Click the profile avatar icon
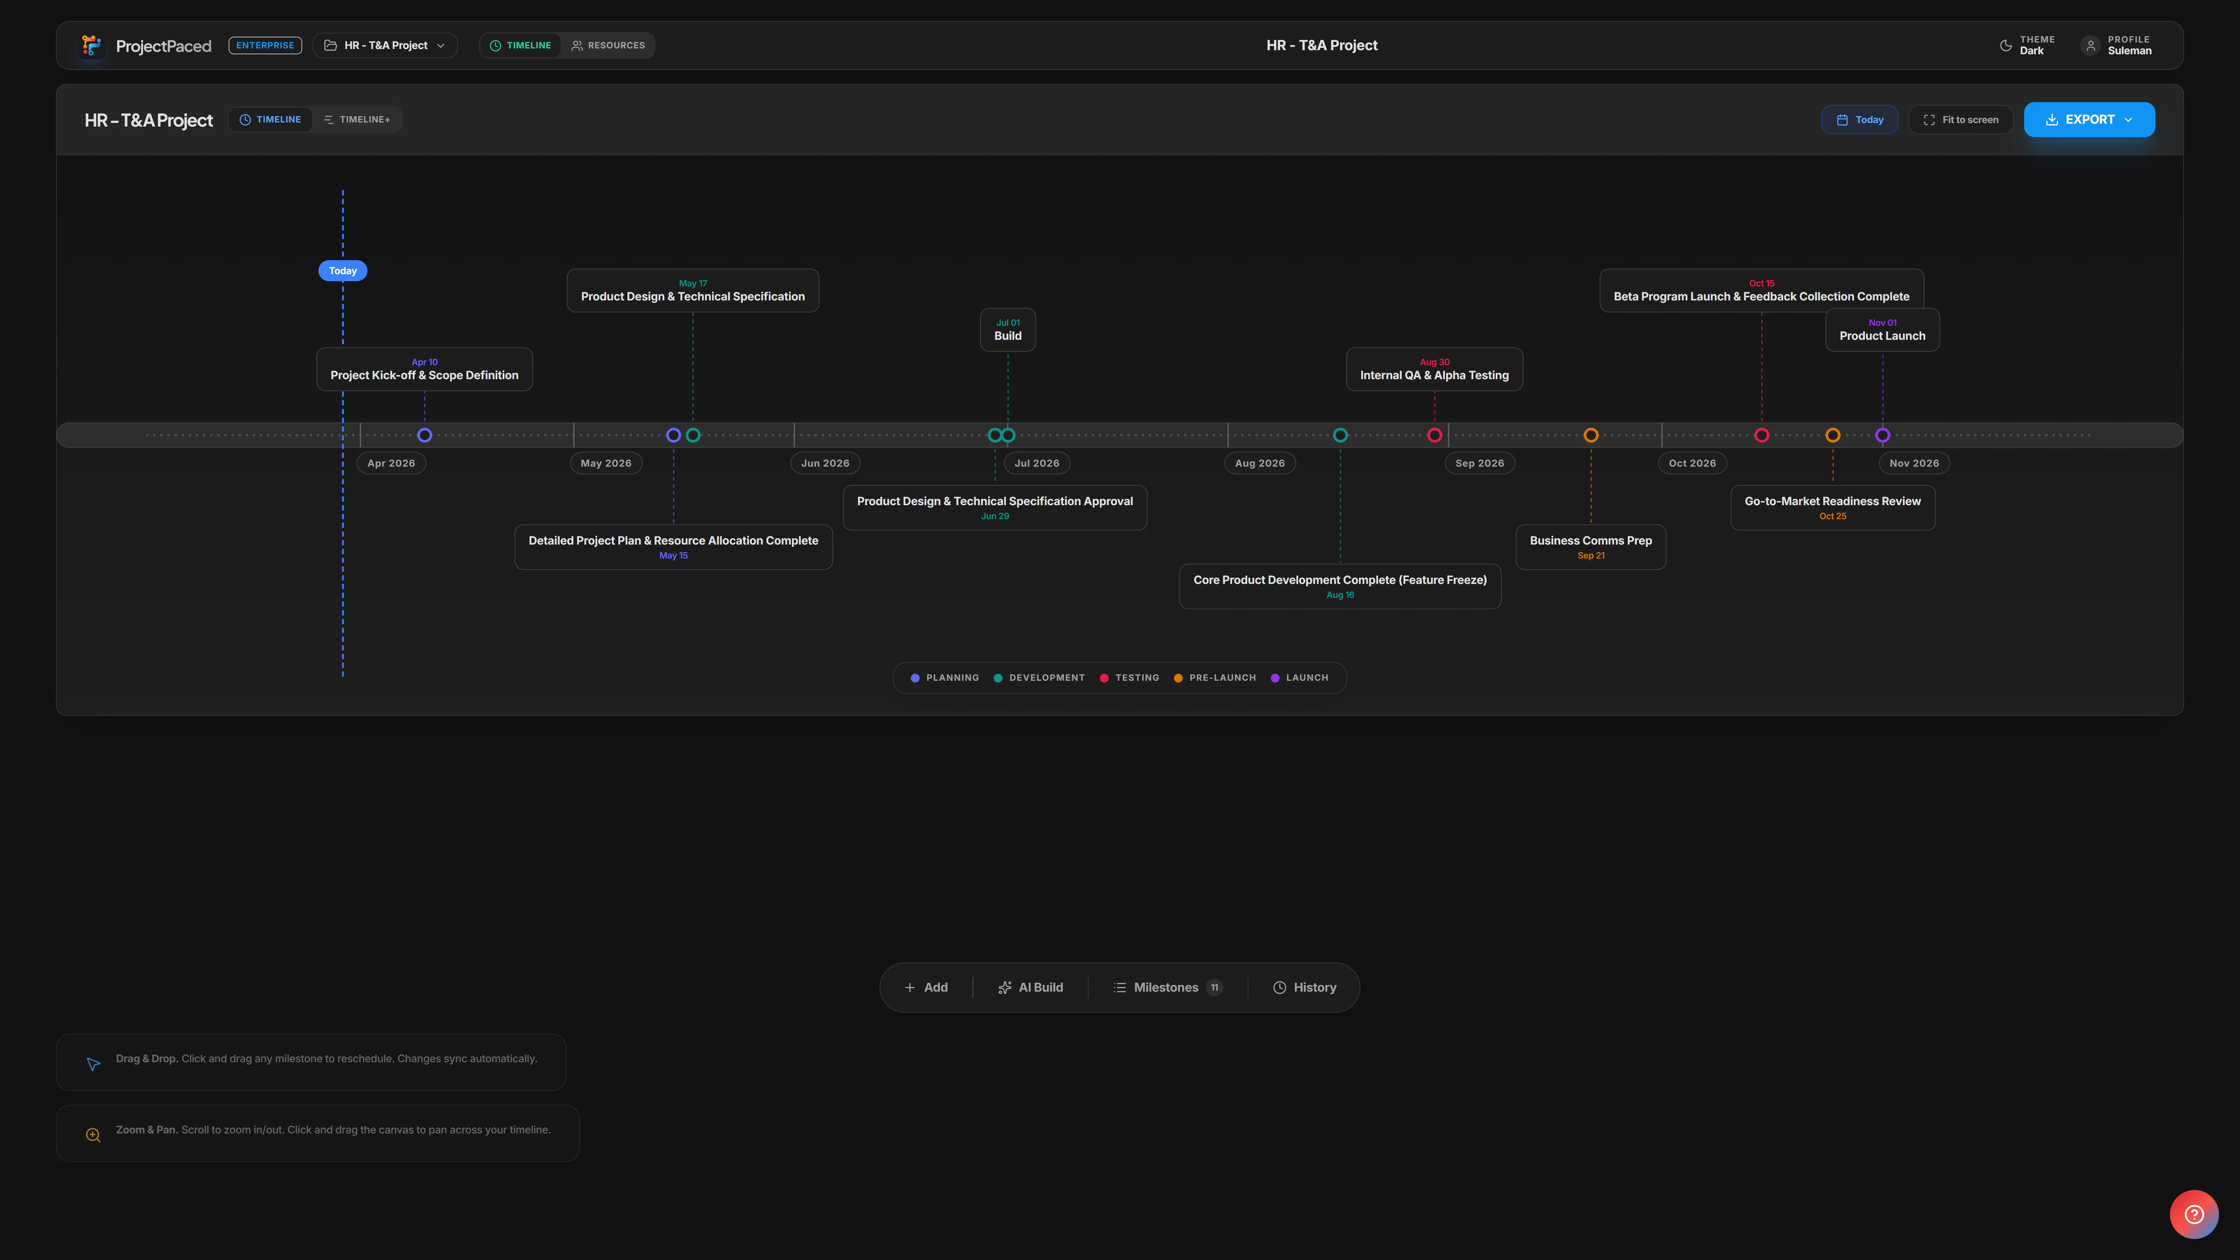 [x=2090, y=45]
